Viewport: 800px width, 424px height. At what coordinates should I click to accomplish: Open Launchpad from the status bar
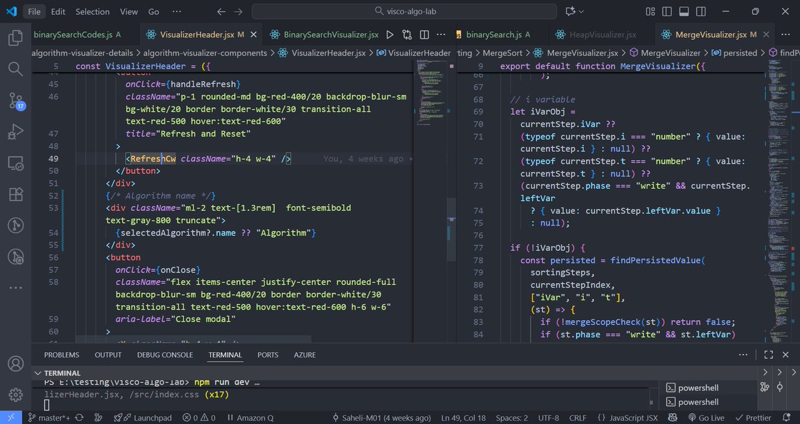[142, 418]
